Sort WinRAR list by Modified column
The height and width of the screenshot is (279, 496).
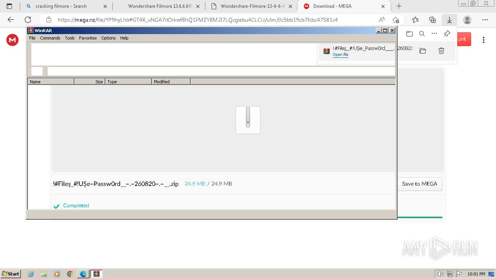pos(171,81)
